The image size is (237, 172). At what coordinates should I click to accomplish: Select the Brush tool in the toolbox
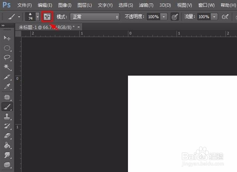pyautogui.click(x=7, y=107)
